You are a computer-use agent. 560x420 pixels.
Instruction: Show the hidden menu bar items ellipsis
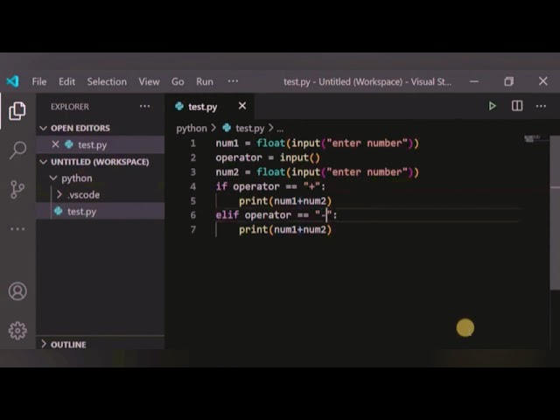click(x=233, y=81)
